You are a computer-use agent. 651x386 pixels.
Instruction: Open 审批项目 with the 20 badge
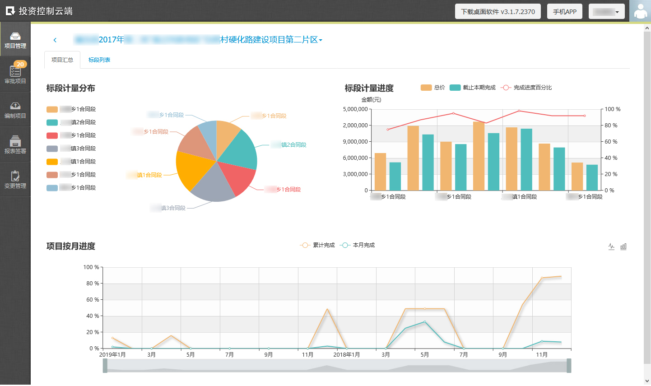(15, 74)
